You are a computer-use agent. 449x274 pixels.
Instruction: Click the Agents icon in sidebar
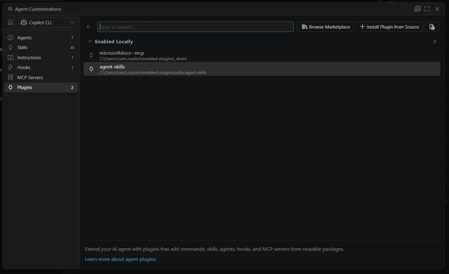[x=11, y=38]
